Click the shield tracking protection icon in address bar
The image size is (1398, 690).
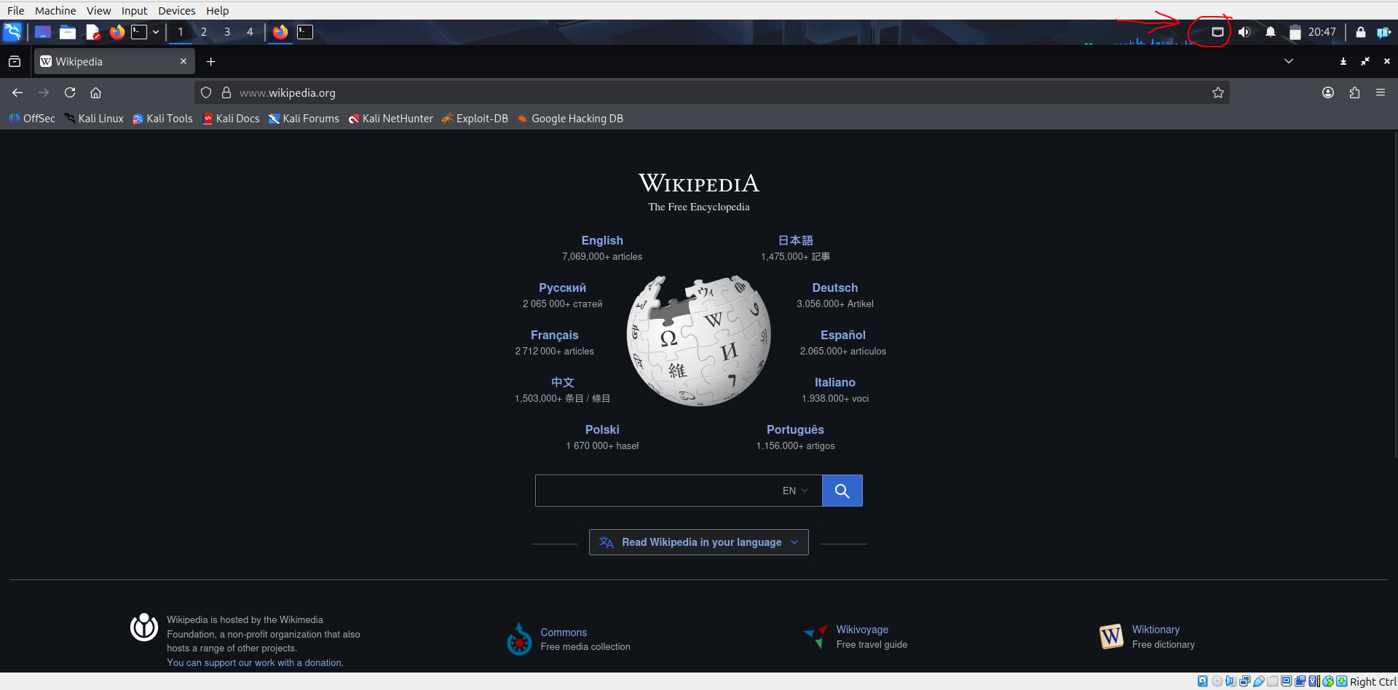click(205, 92)
